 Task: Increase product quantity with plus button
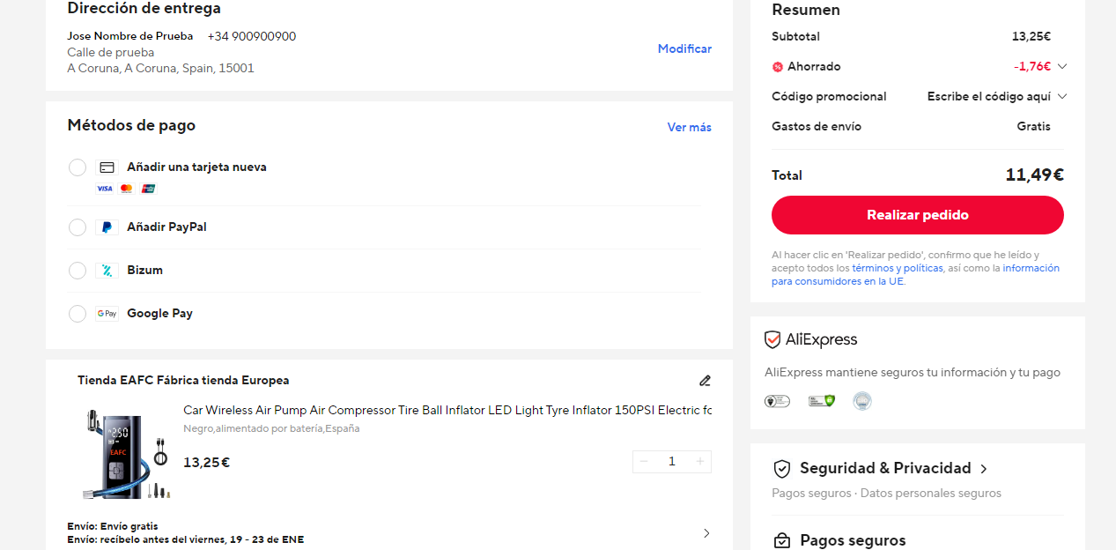[700, 462]
